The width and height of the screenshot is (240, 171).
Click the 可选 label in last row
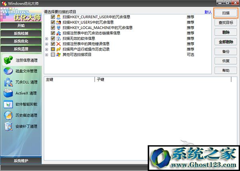(190, 55)
